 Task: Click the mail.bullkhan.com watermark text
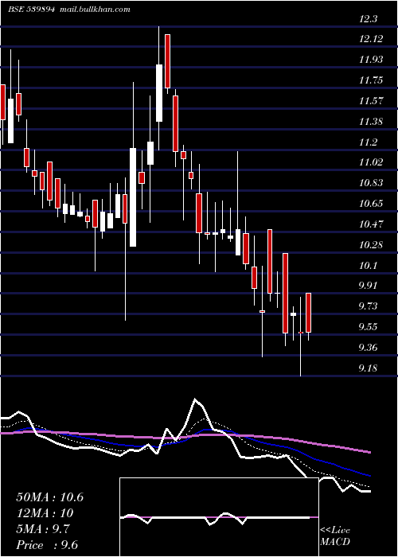coord(93,10)
